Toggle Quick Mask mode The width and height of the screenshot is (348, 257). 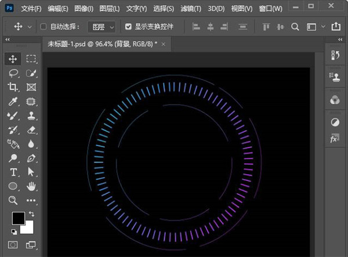[13, 245]
